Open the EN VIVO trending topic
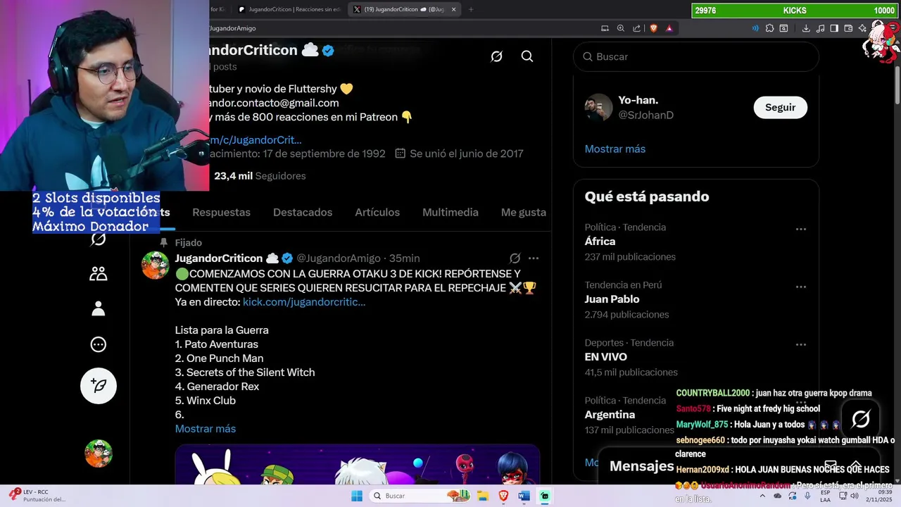Viewport: 901px width, 507px height. coord(606,356)
